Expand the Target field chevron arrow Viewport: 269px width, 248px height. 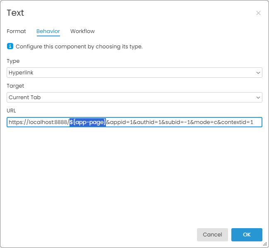(258, 98)
